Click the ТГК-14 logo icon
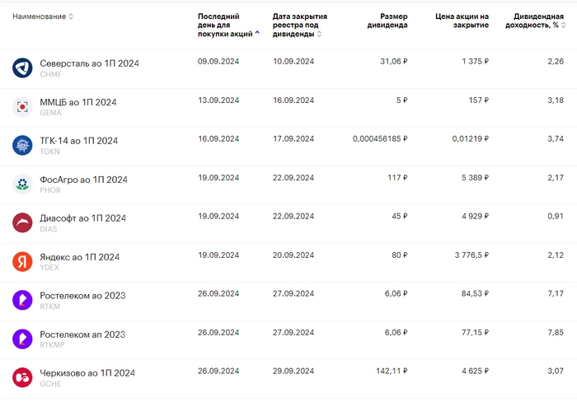This screenshot has width=577, height=402. pyautogui.click(x=22, y=146)
